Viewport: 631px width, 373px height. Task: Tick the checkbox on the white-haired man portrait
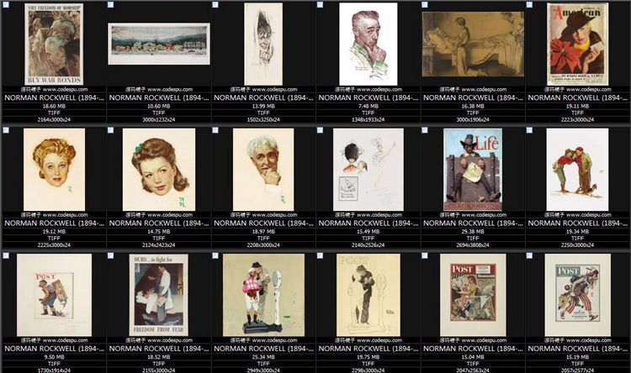215,130
